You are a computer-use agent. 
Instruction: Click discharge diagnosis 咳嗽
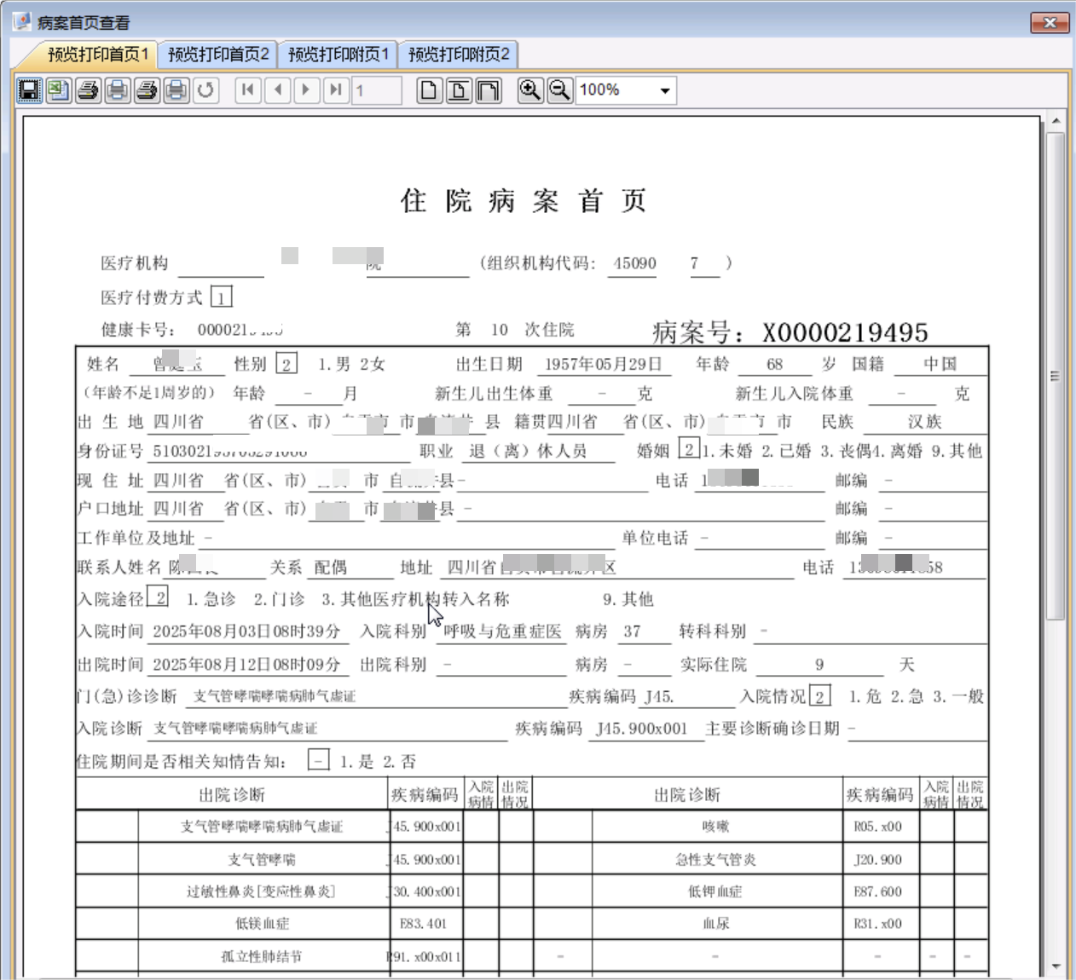[x=715, y=826]
